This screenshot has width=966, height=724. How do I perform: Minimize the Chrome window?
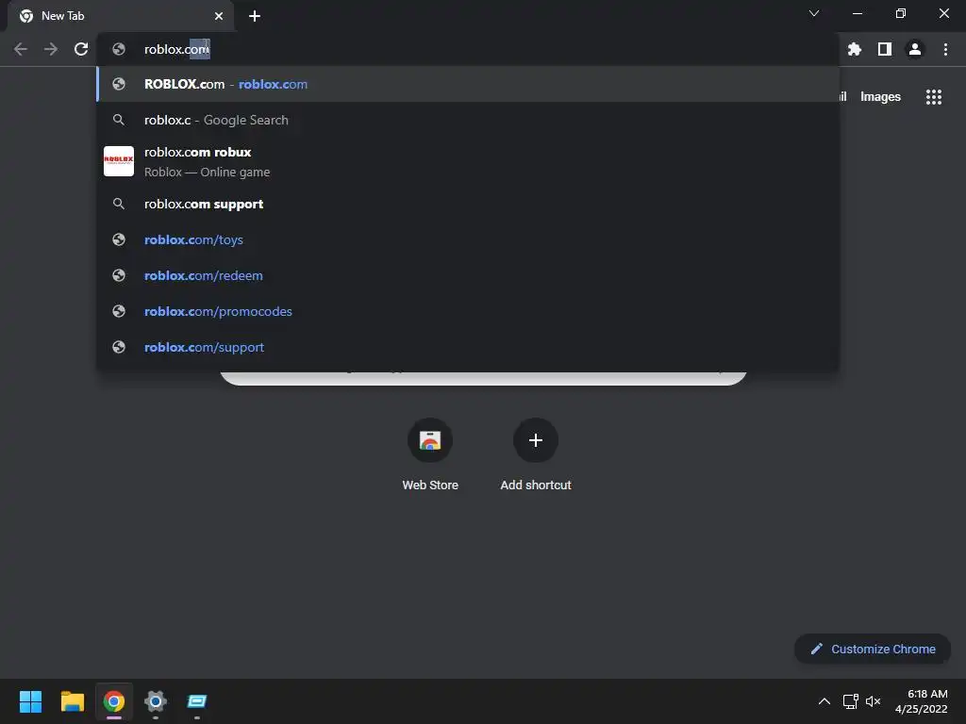[x=857, y=13]
